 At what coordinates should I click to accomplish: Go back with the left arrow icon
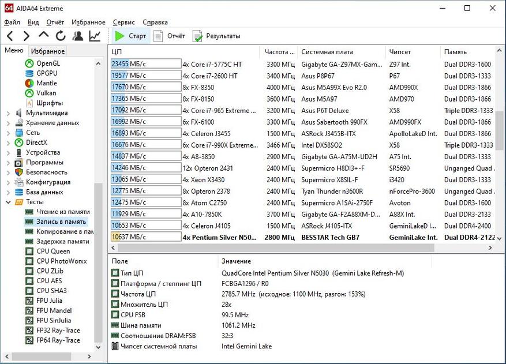10,36
